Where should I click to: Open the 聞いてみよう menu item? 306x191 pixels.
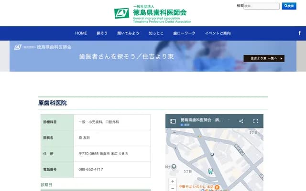(x=128, y=33)
